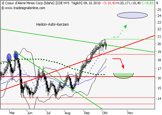This screenshot has width=162, height=115.
Task: Select the first blue ellipse marker in Mai
Action: [x=9, y=57]
